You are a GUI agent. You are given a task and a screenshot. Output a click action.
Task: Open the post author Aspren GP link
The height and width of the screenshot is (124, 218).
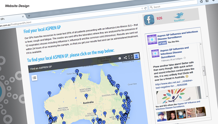[x=175, y=52]
